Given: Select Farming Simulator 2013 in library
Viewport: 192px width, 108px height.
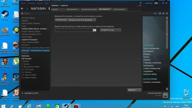Looking at the screenshot, I should point(31,34).
